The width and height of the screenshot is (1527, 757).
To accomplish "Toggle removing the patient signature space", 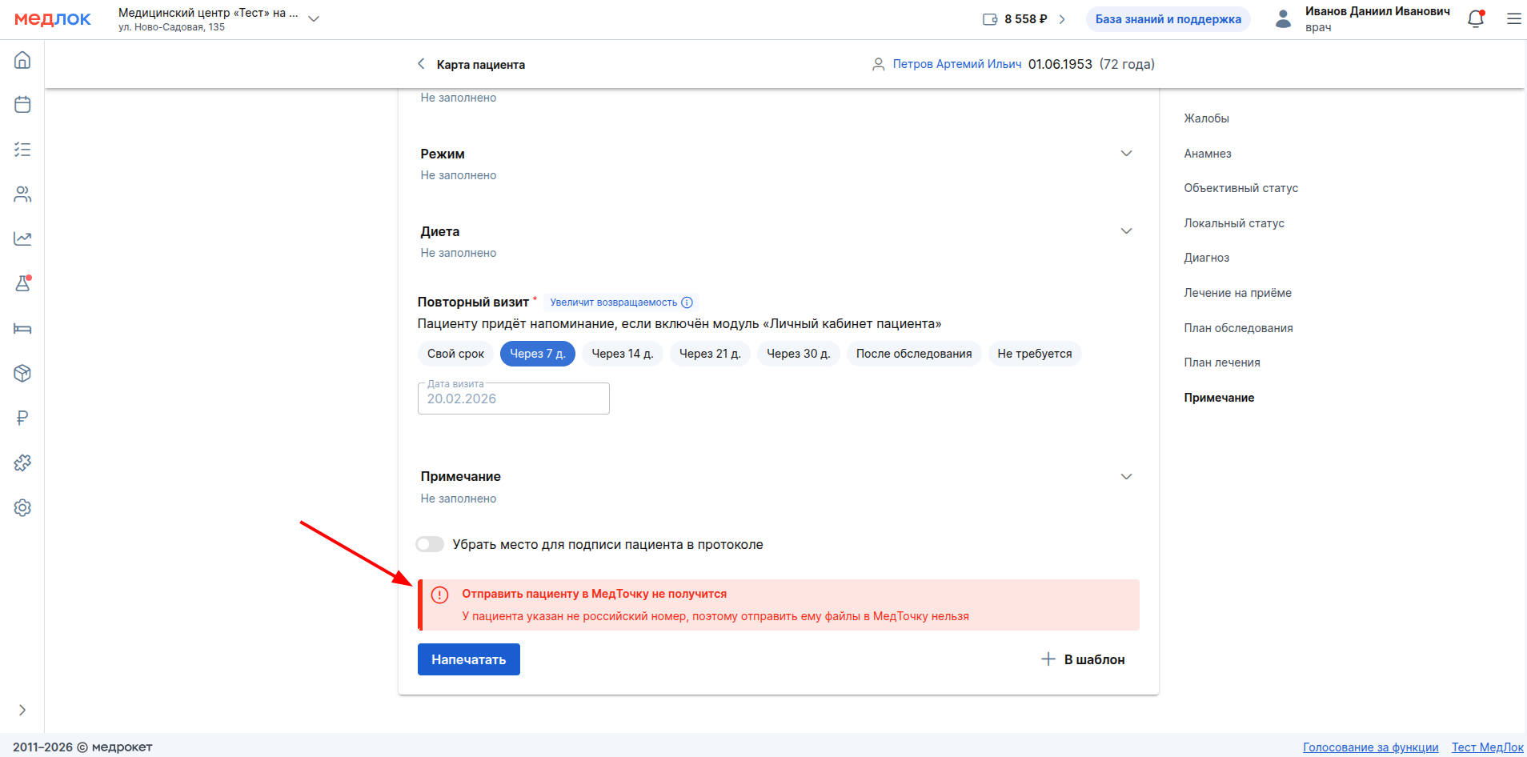I will tap(430, 544).
